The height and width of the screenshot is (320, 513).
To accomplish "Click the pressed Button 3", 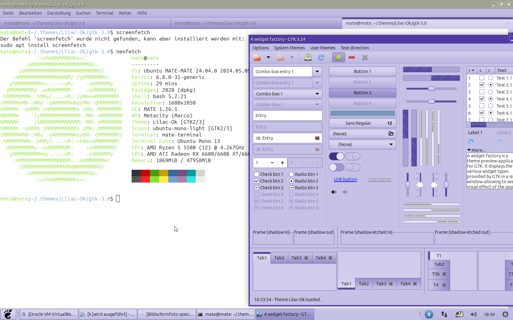I will pyautogui.click(x=362, y=93).
